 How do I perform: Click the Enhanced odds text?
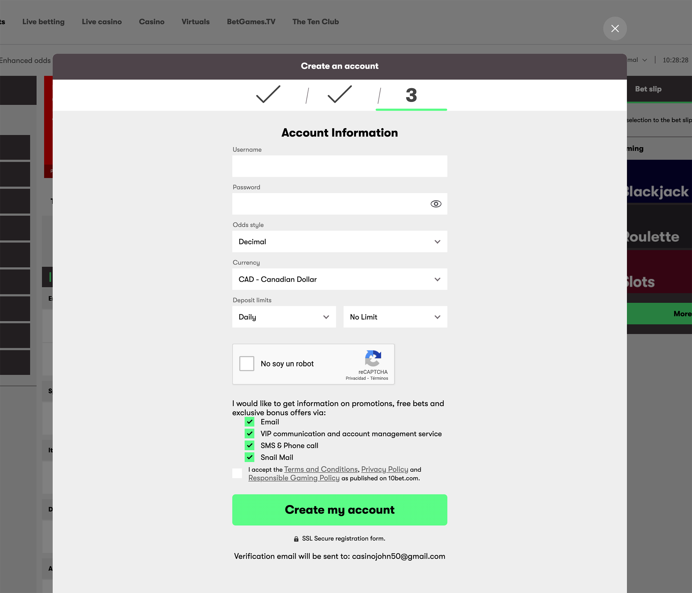pos(25,60)
